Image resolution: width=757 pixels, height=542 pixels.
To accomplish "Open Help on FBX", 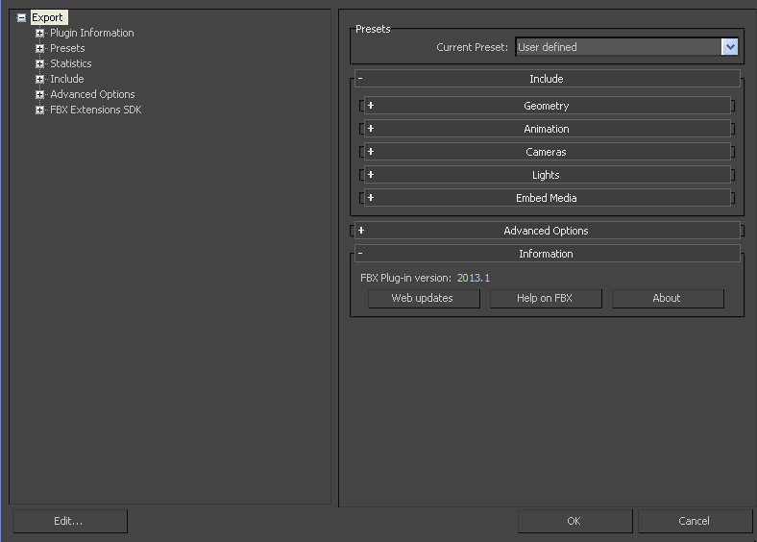I will [545, 298].
